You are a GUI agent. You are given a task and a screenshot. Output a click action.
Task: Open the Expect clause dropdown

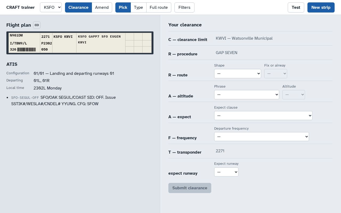263,116
